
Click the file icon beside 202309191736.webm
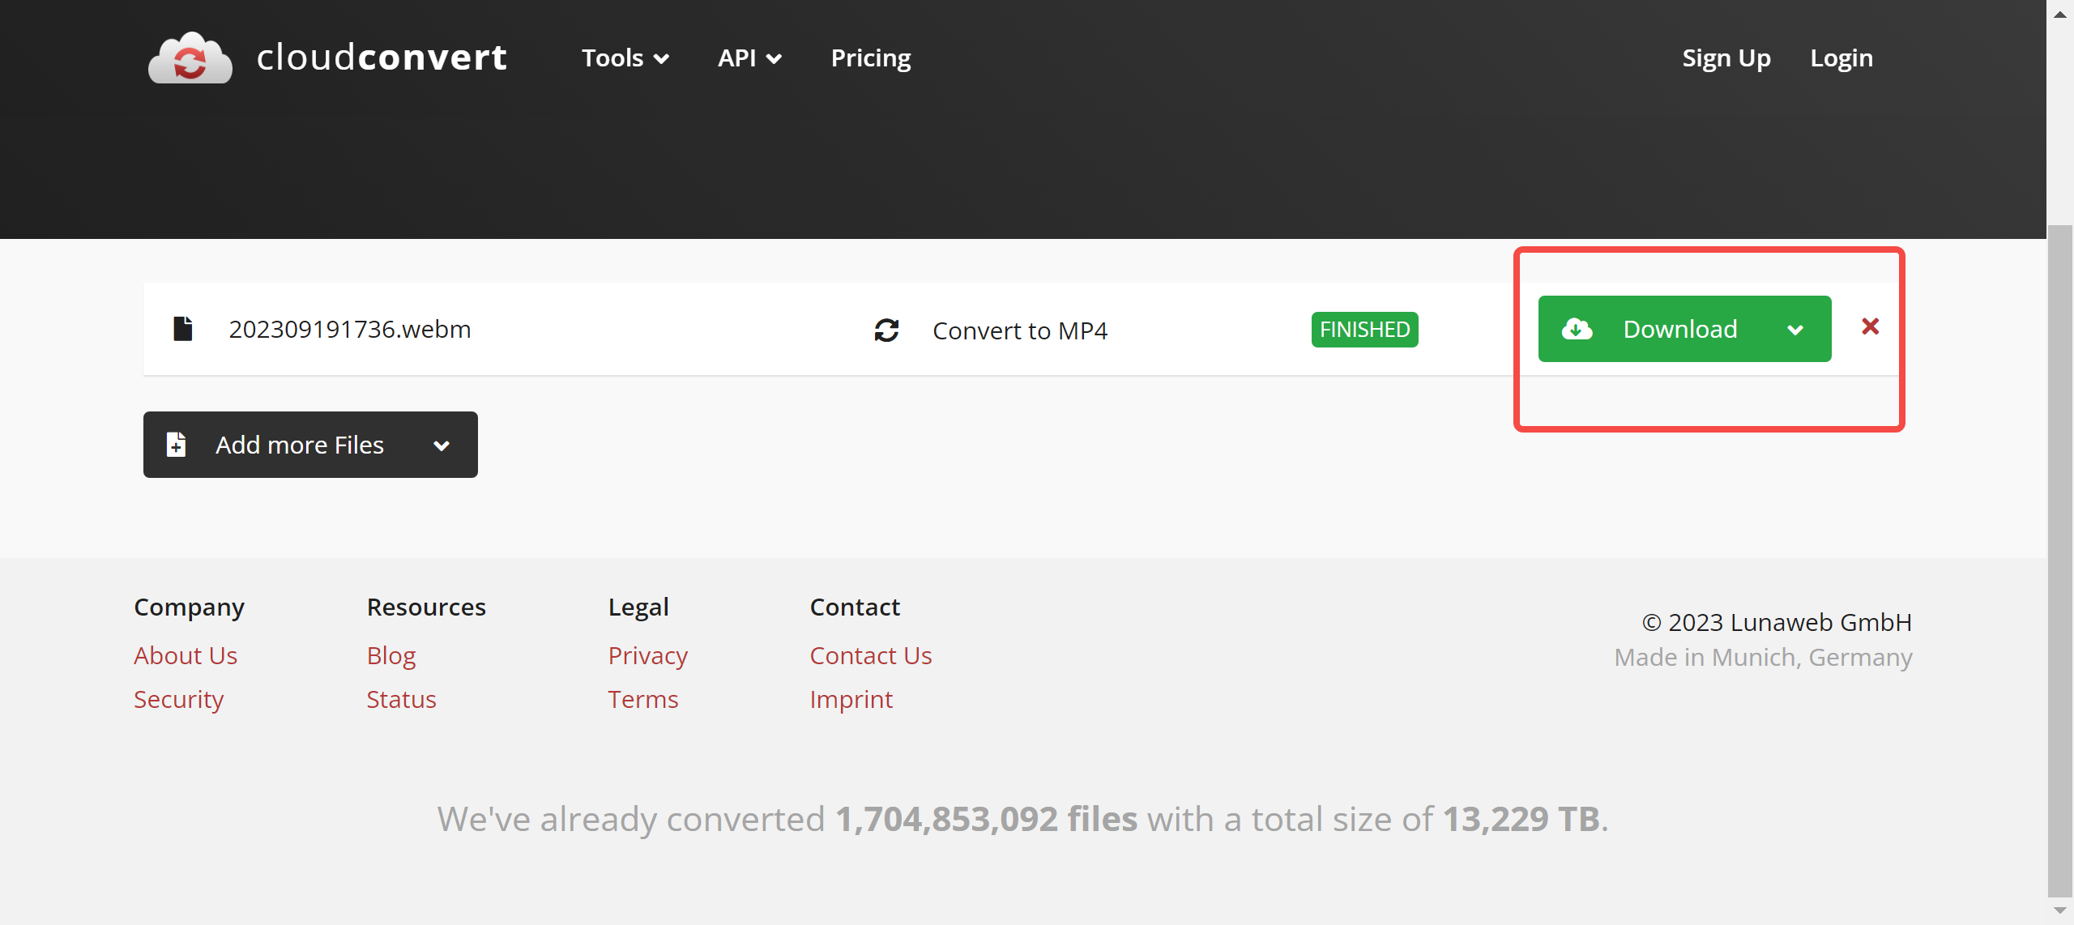pos(183,329)
